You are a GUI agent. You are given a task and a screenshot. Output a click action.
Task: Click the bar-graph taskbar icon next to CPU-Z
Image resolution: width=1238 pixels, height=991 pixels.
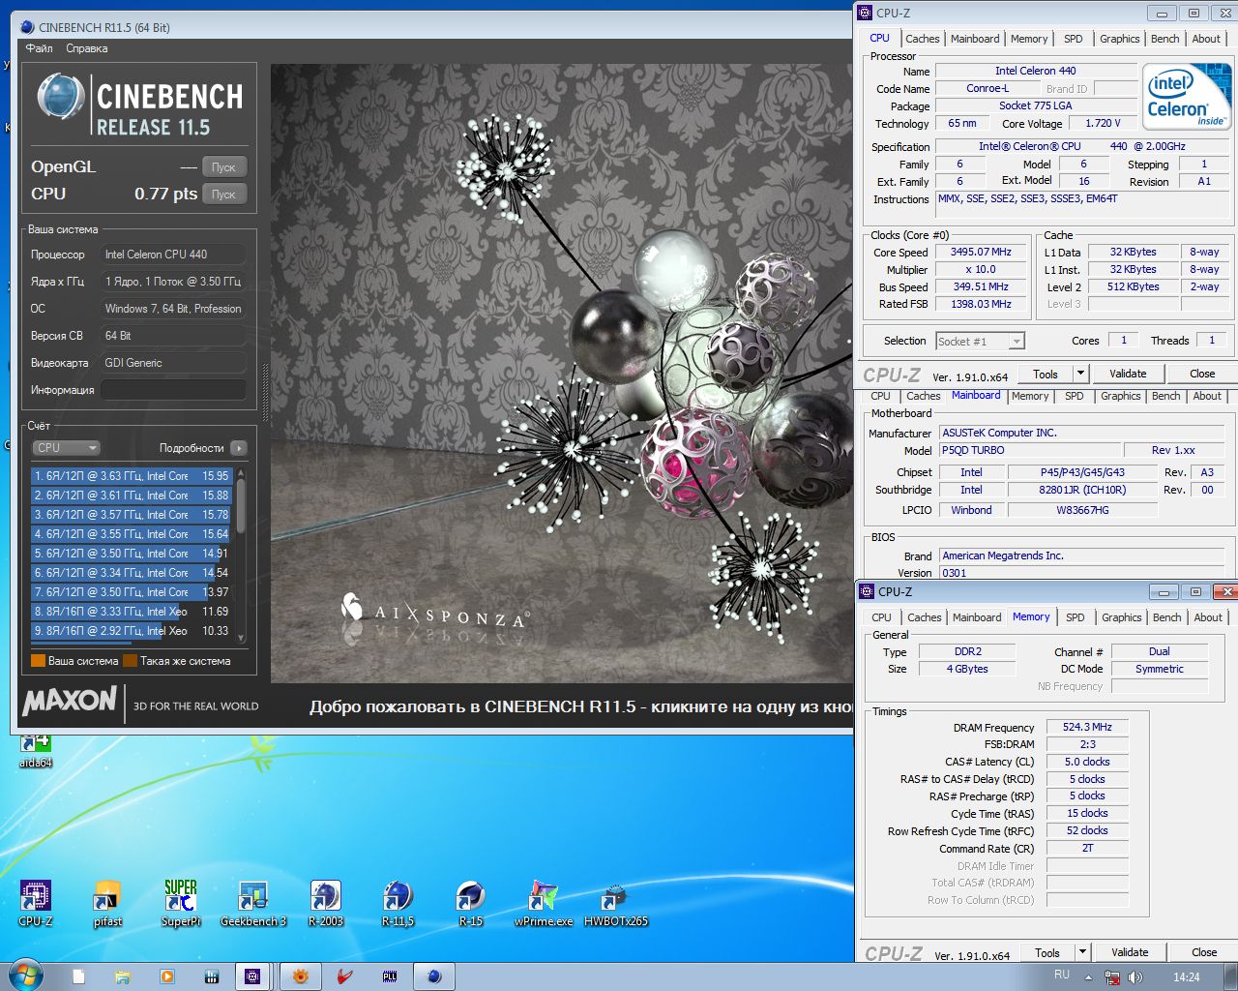[x=211, y=976]
